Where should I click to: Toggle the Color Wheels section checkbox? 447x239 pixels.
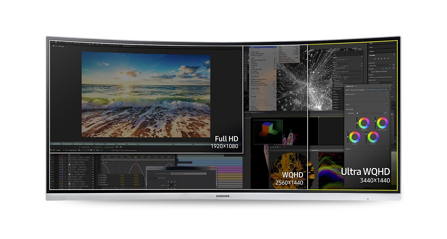click(387, 109)
